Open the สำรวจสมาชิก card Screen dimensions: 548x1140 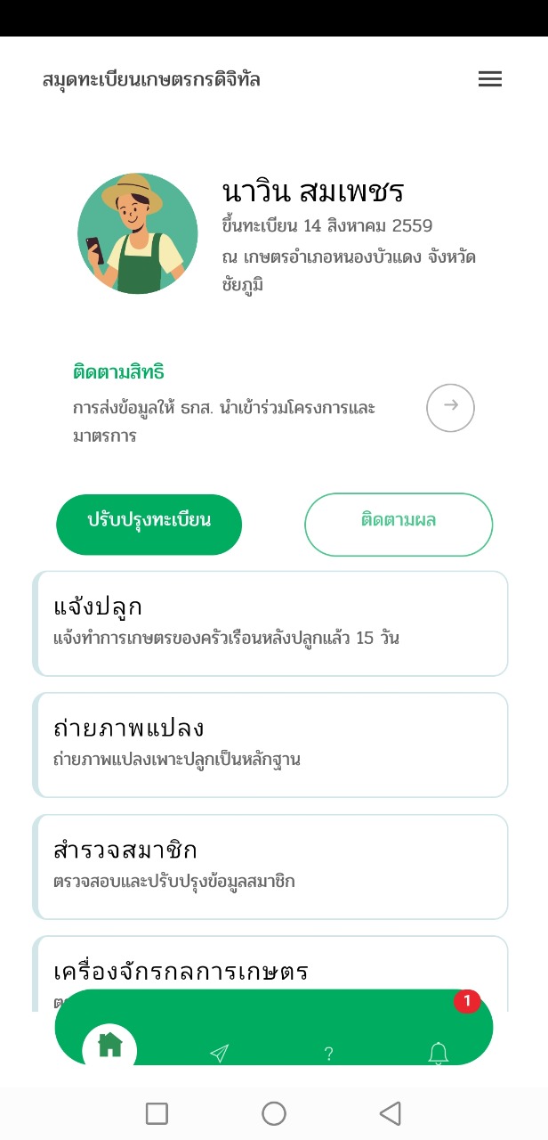pyautogui.click(x=270, y=866)
